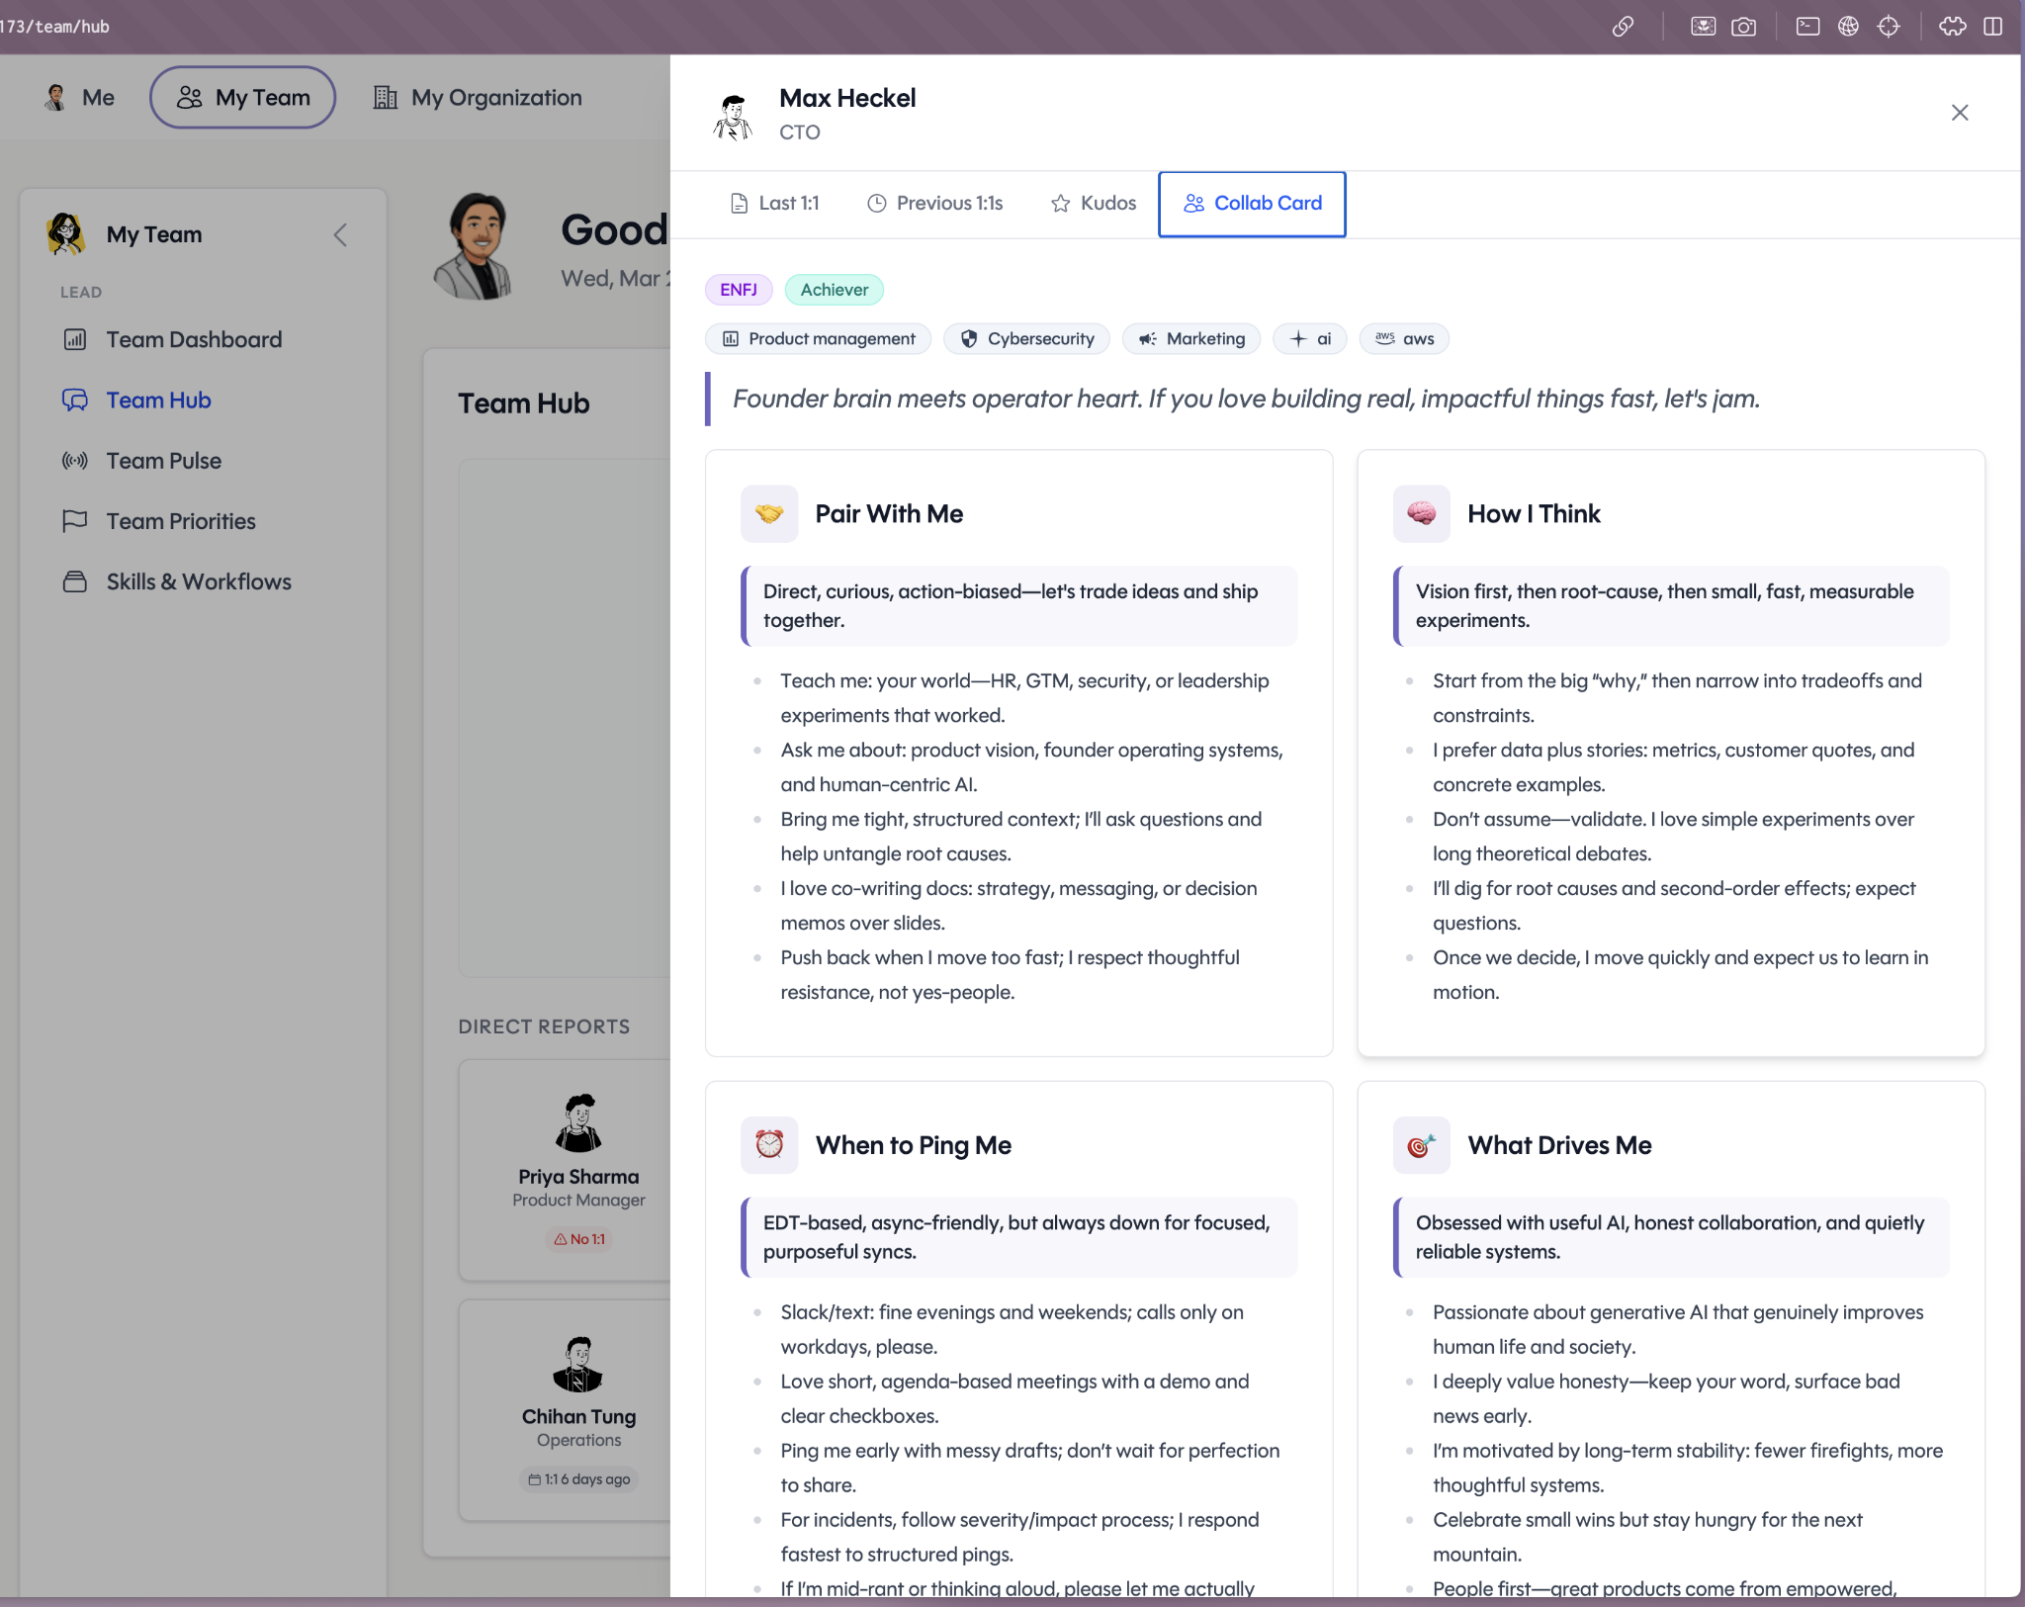Open Team Pulse in sidebar

(163, 461)
